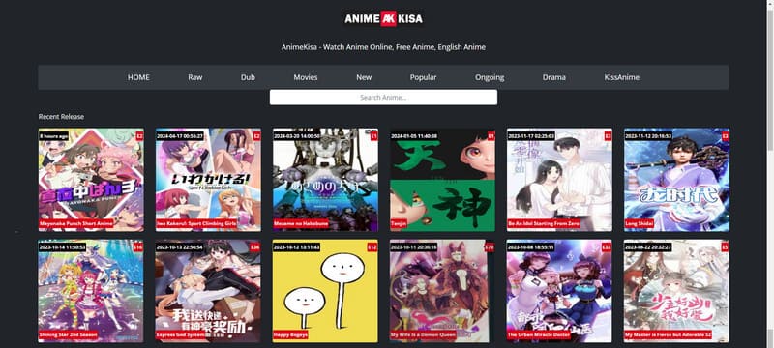Viewport: 774px width, 348px height.
Task: Open Mayonaka Punch Short Anime poster
Action: tap(91, 180)
